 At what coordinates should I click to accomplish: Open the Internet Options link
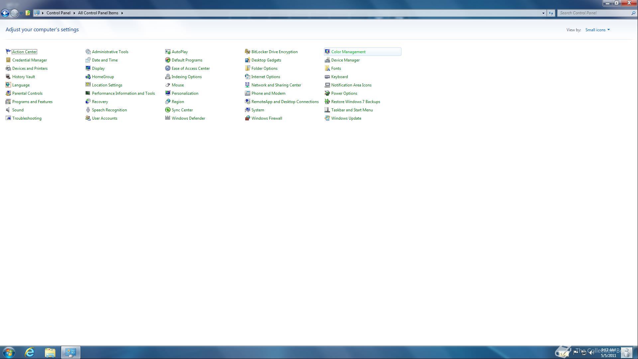266,77
